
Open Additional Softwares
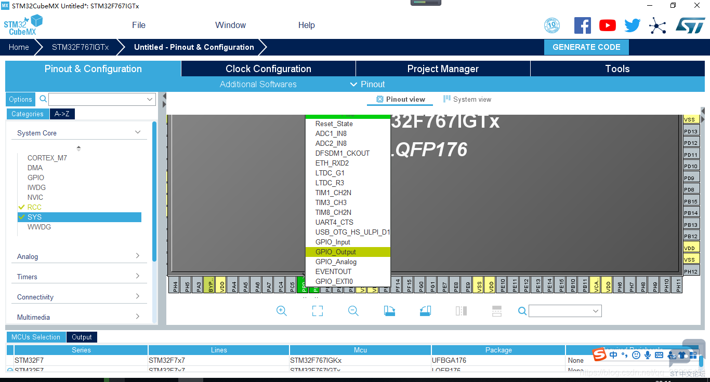(x=258, y=84)
